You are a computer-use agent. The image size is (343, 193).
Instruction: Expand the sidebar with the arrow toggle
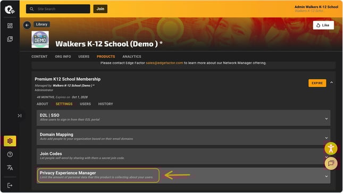pyautogui.click(x=20, y=115)
